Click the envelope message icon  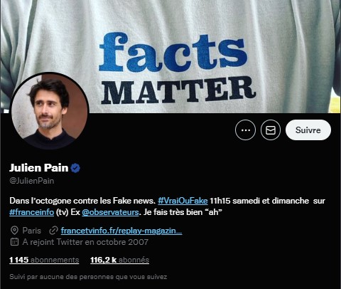coord(271,130)
